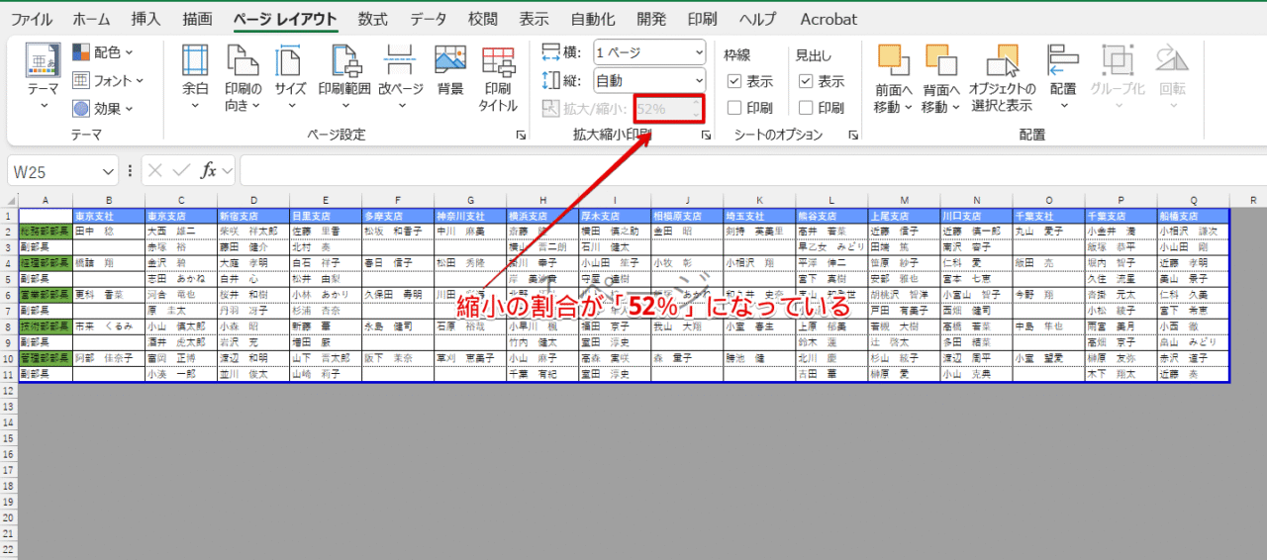
Task: Switch to the データ tab
Action: tap(429, 18)
